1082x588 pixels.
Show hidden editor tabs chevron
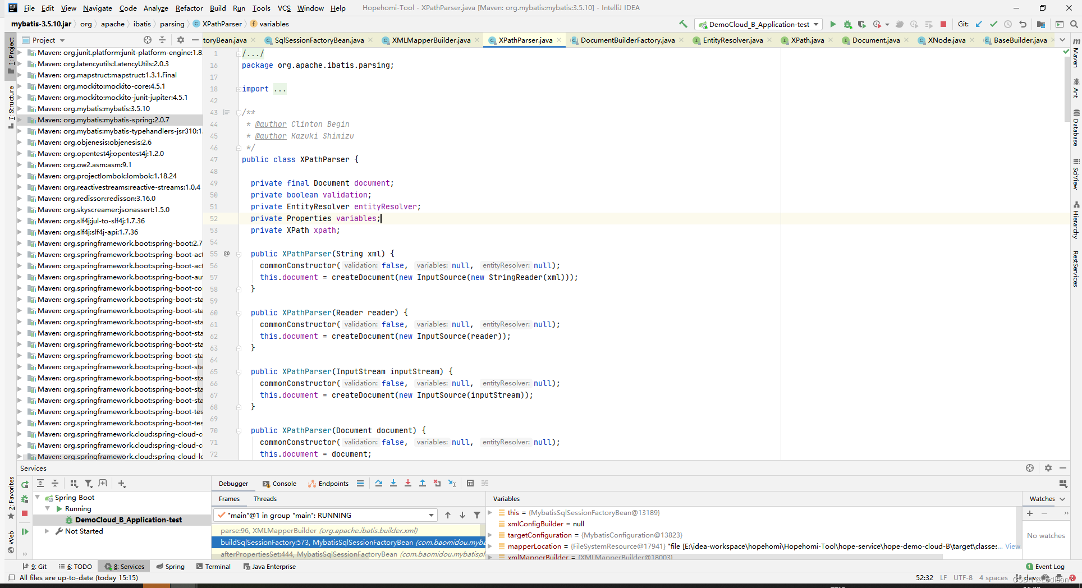[1062, 40]
